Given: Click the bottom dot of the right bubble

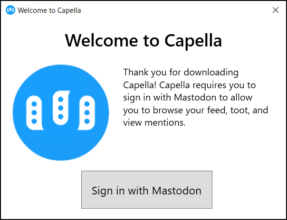Looking at the screenshot, I should pos(87,121).
